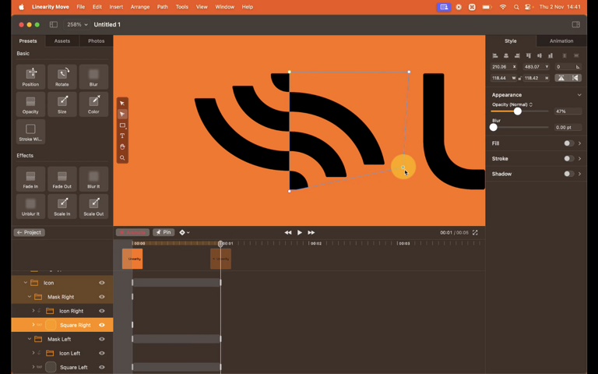
Task: Align selection to bottom edges
Action: 551,56
